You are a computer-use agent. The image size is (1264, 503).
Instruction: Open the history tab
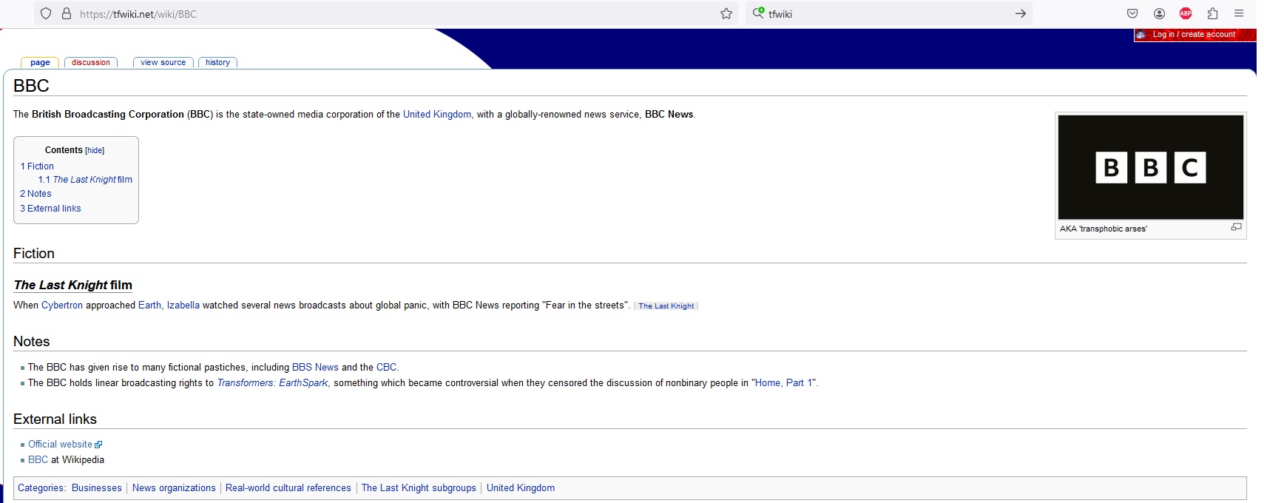click(217, 63)
